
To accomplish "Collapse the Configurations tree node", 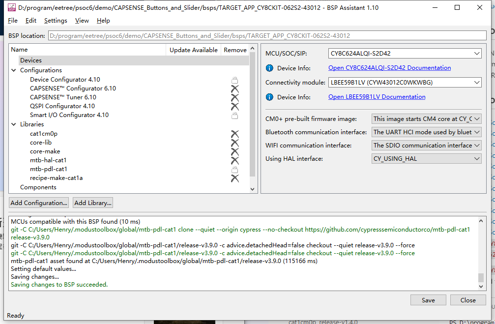I will (x=14, y=70).
